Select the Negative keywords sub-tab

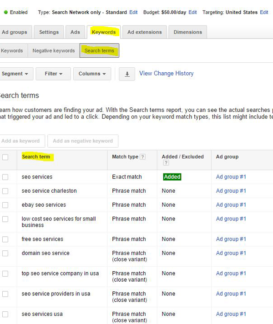point(54,50)
